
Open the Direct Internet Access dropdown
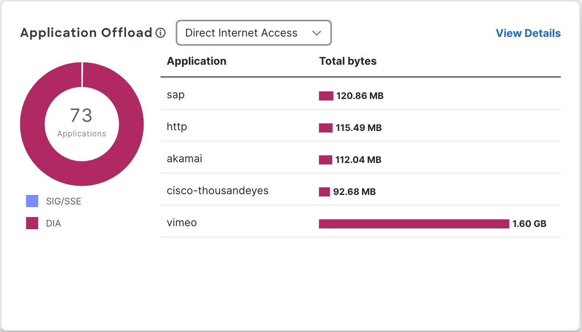tap(253, 33)
